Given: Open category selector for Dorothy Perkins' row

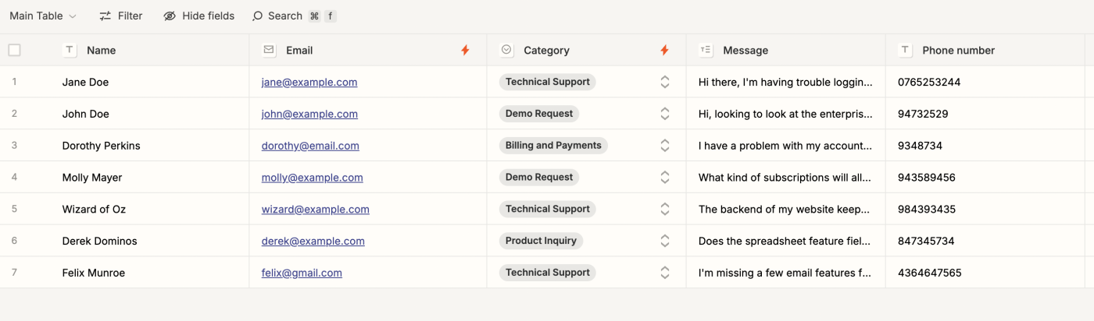Looking at the screenshot, I should [x=665, y=146].
